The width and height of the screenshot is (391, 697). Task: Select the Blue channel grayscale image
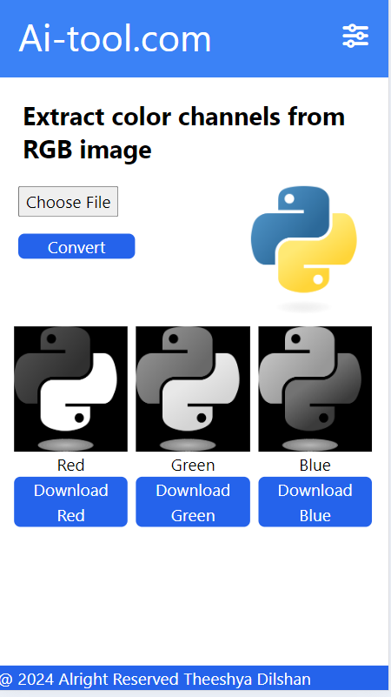click(315, 389)
